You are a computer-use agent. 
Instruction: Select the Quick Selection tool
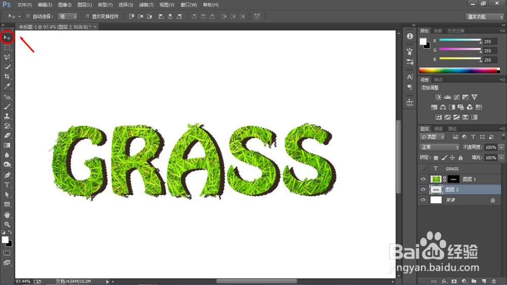click(x=7, y=67)
